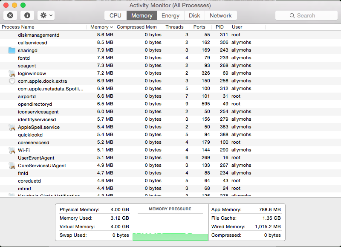Select the sharingd process name

(x=28, y=50)
